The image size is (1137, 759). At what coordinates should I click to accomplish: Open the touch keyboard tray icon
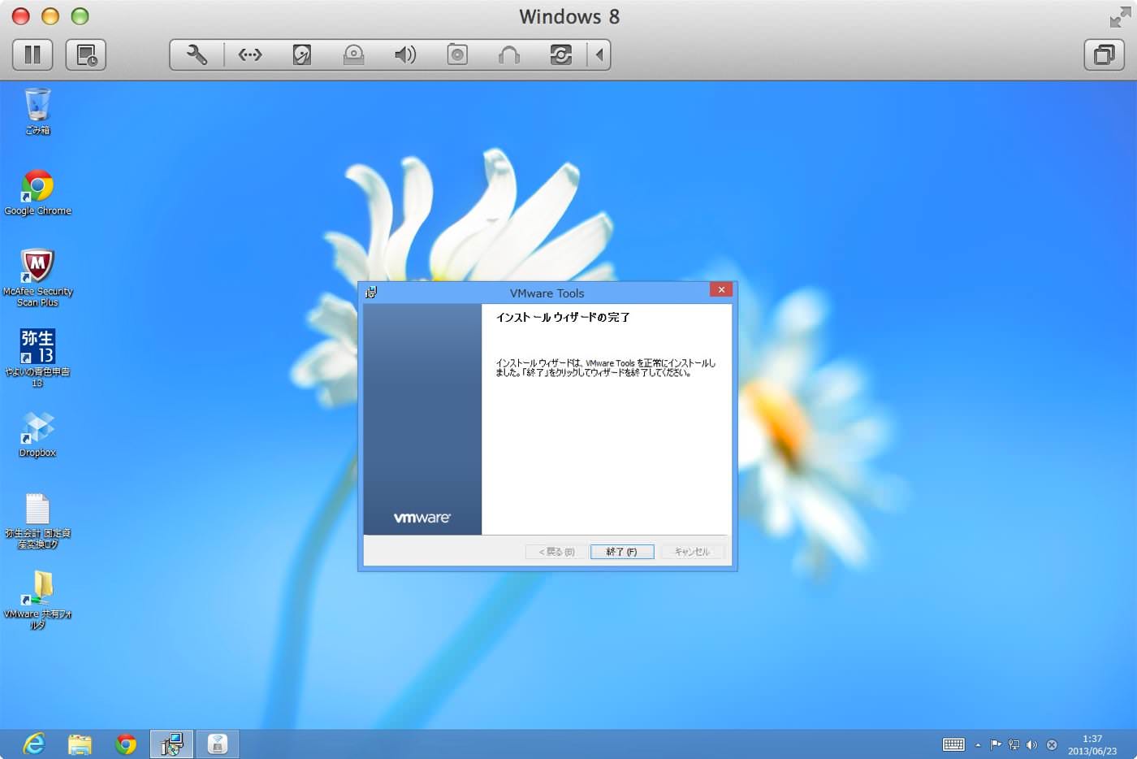pos(953,744)
